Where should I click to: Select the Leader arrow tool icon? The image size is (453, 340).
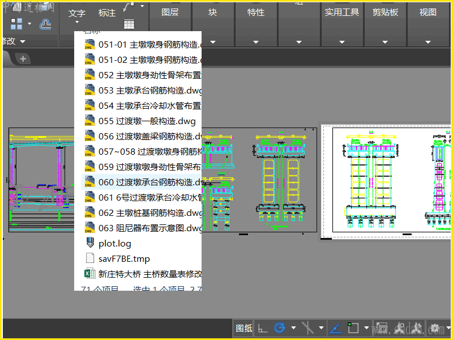[129, 7]
